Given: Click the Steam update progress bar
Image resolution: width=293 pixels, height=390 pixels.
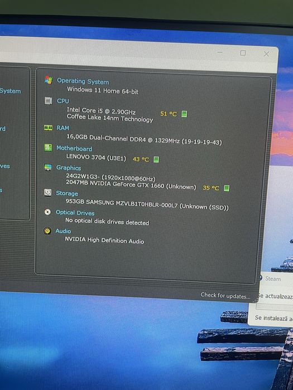Looking at the screenshot, I should pyautogui.click(x=275, y=306).
